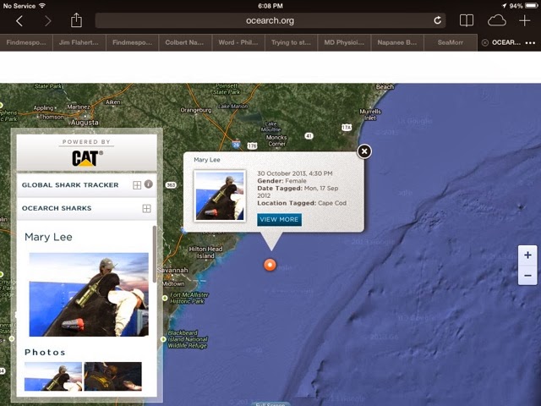Switch to the first Findmespo... tab
The width and height of the screenshot is (541, 406).
(26, 42)
